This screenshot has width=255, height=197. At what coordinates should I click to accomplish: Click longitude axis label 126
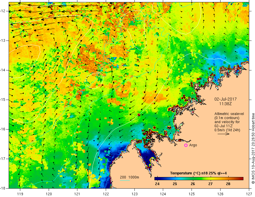(220, 194)
